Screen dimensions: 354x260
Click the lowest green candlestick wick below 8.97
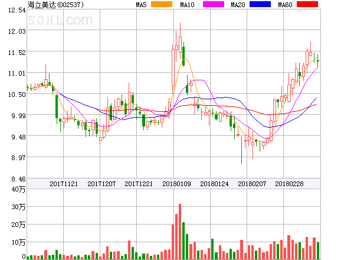pos(241,150)
